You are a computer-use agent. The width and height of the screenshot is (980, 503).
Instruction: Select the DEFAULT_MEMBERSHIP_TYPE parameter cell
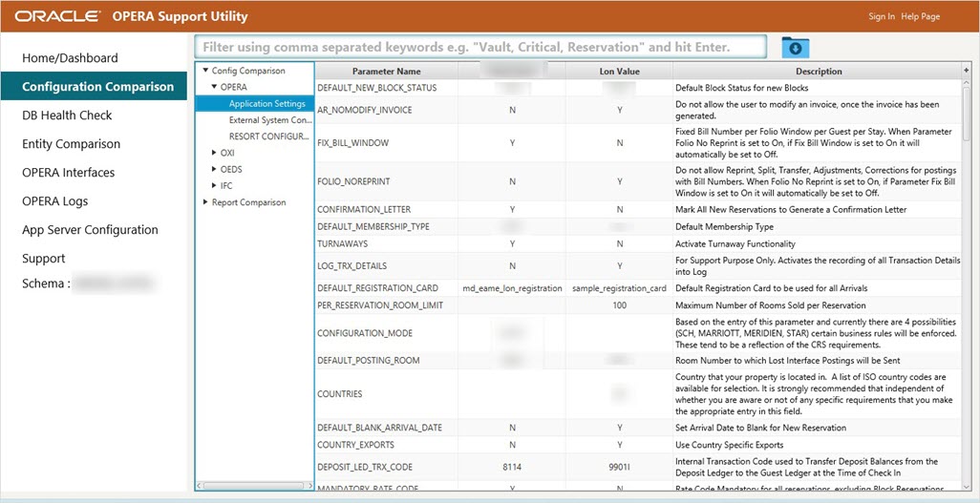point(386,226)
